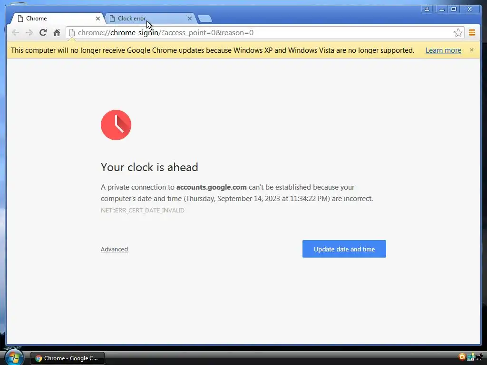Select the Chrome tab
The height and width of the screenshot is (365, 487).
[58, 19]
